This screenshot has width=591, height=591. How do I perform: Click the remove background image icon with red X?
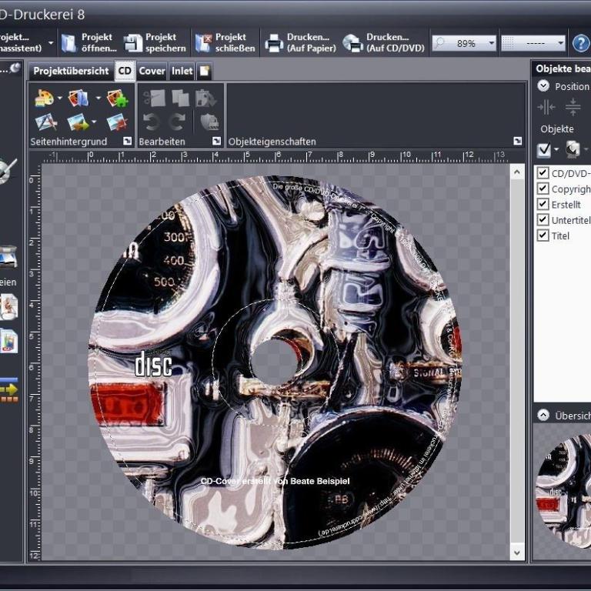tap(116, 122)
